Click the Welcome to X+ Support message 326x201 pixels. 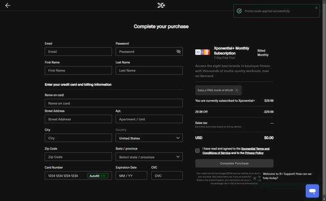pyautogui.click(x=287, y=176)
